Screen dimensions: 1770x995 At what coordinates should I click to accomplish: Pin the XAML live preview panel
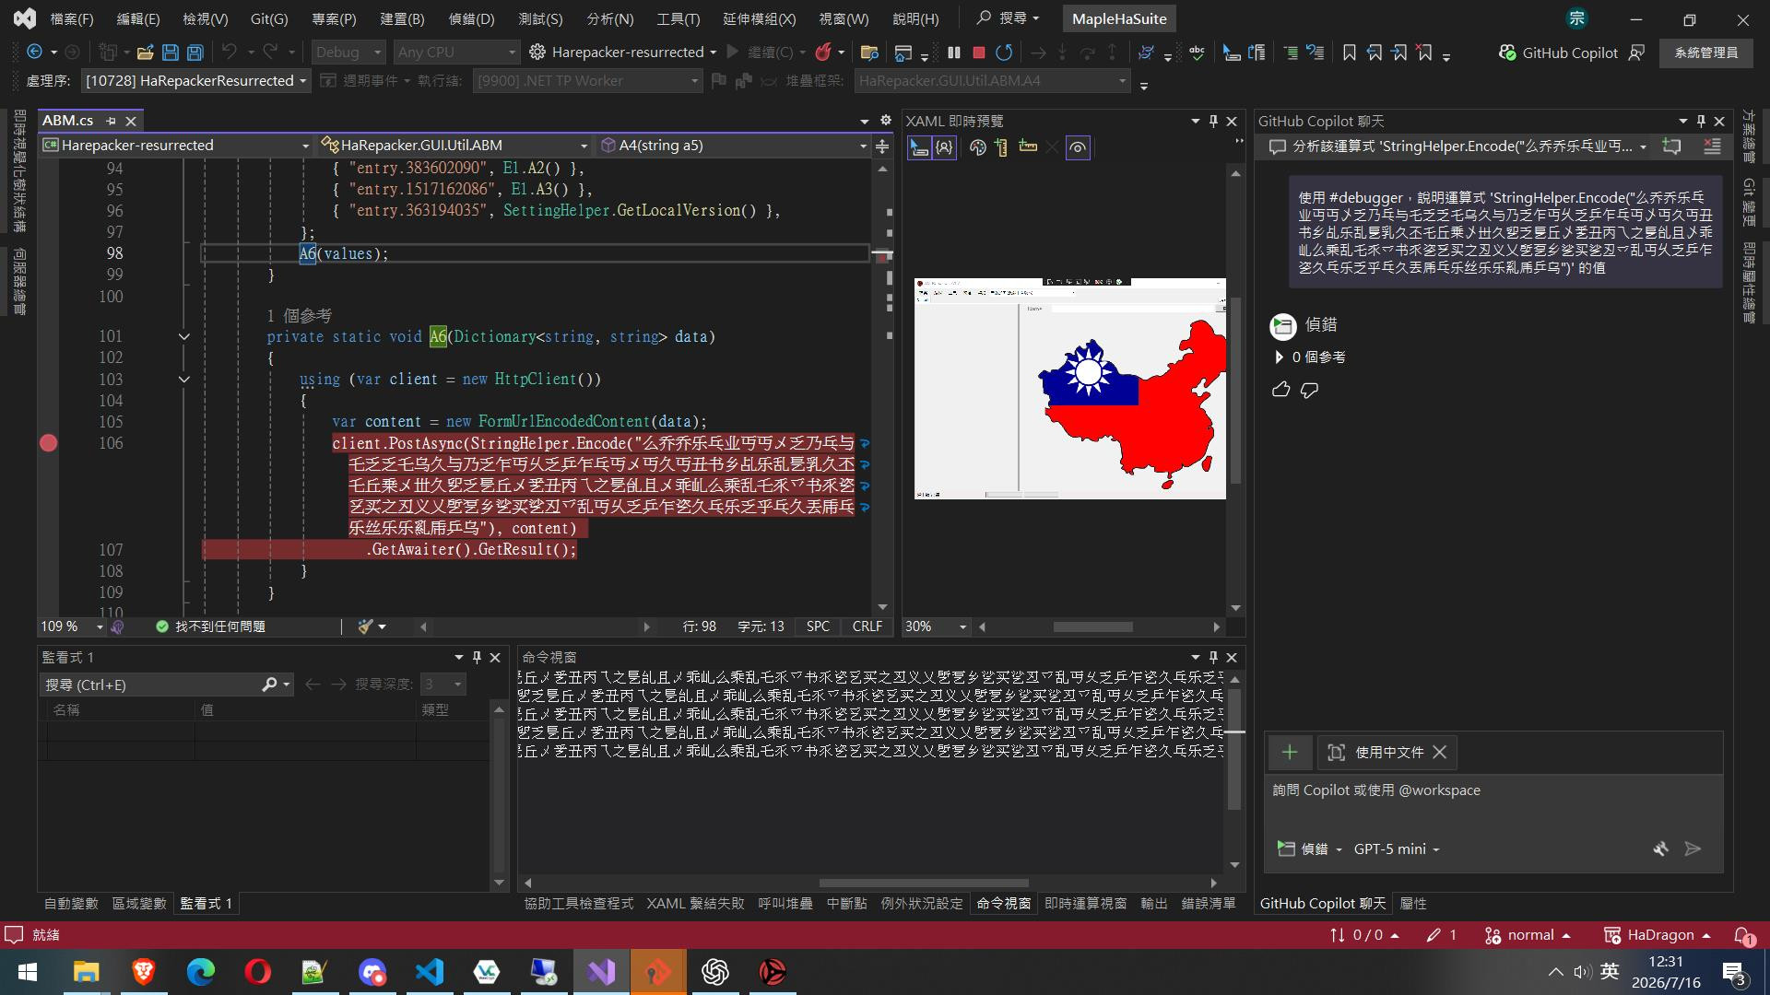coord(1213,121)
